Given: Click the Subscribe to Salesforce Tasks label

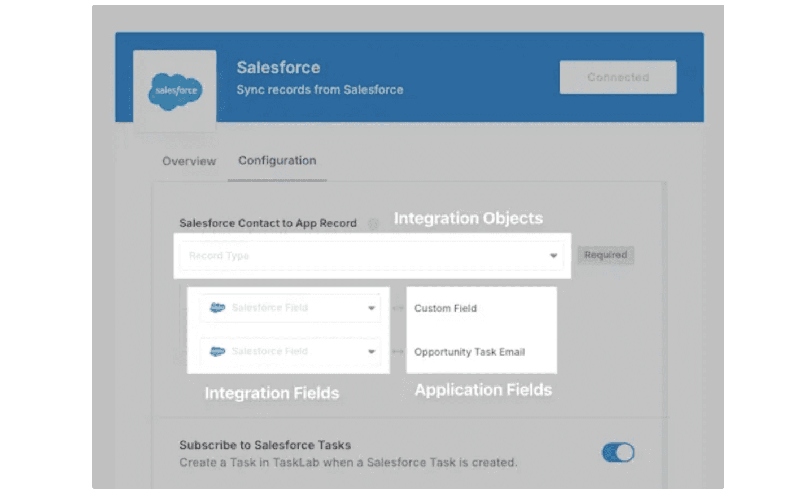Looking at the screenshot, I should coord(265,445).
